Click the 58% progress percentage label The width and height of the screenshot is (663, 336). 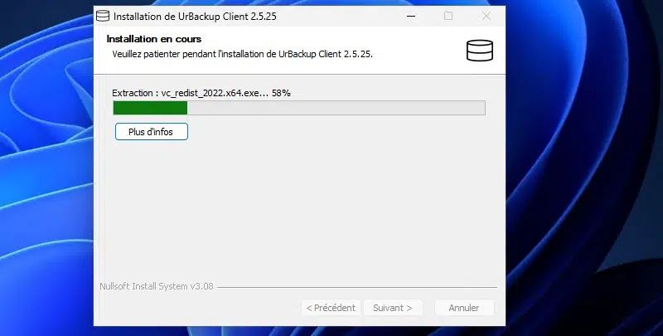[x=281, y=93]
